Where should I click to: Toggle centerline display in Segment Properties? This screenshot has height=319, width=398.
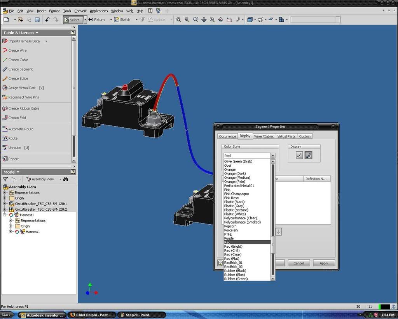click(299, 155)
